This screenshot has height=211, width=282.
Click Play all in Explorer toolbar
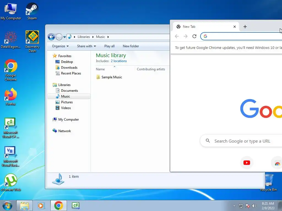109,46
